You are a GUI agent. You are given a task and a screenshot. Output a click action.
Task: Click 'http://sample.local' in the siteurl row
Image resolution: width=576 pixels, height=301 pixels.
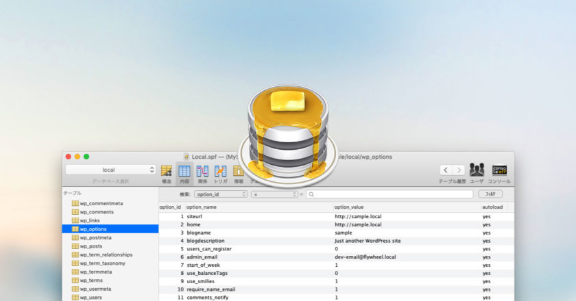(358, 216)
